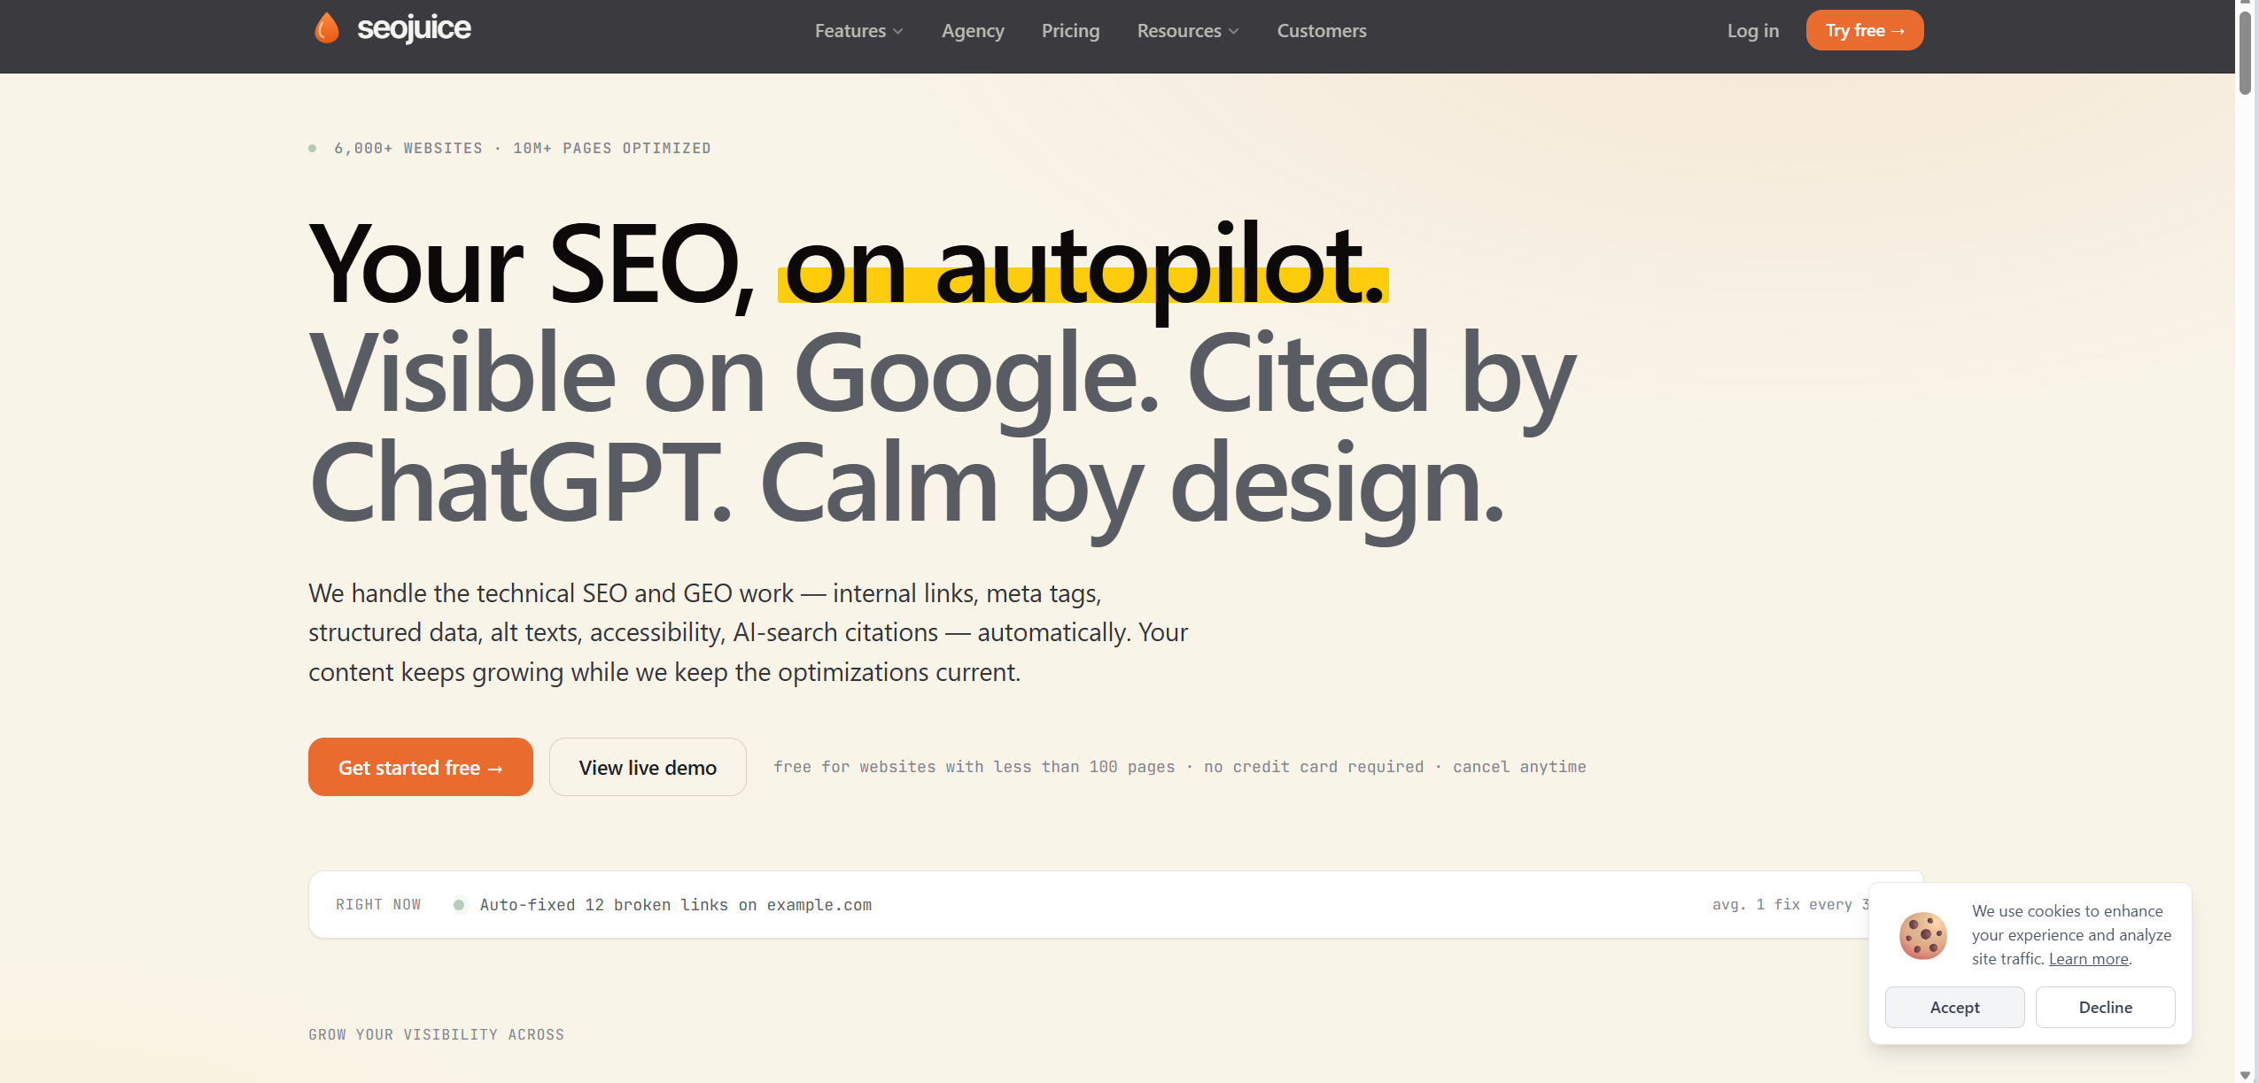Screen dimensions: 2259x1083
Task: Expand the Resources dropdown menu
Action: [1188, 31]
